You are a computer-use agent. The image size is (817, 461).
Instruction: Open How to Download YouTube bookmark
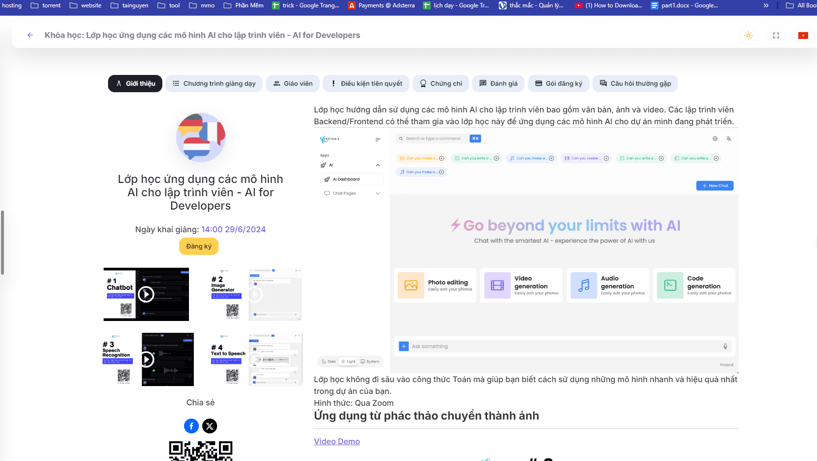(x=609, y=5)
